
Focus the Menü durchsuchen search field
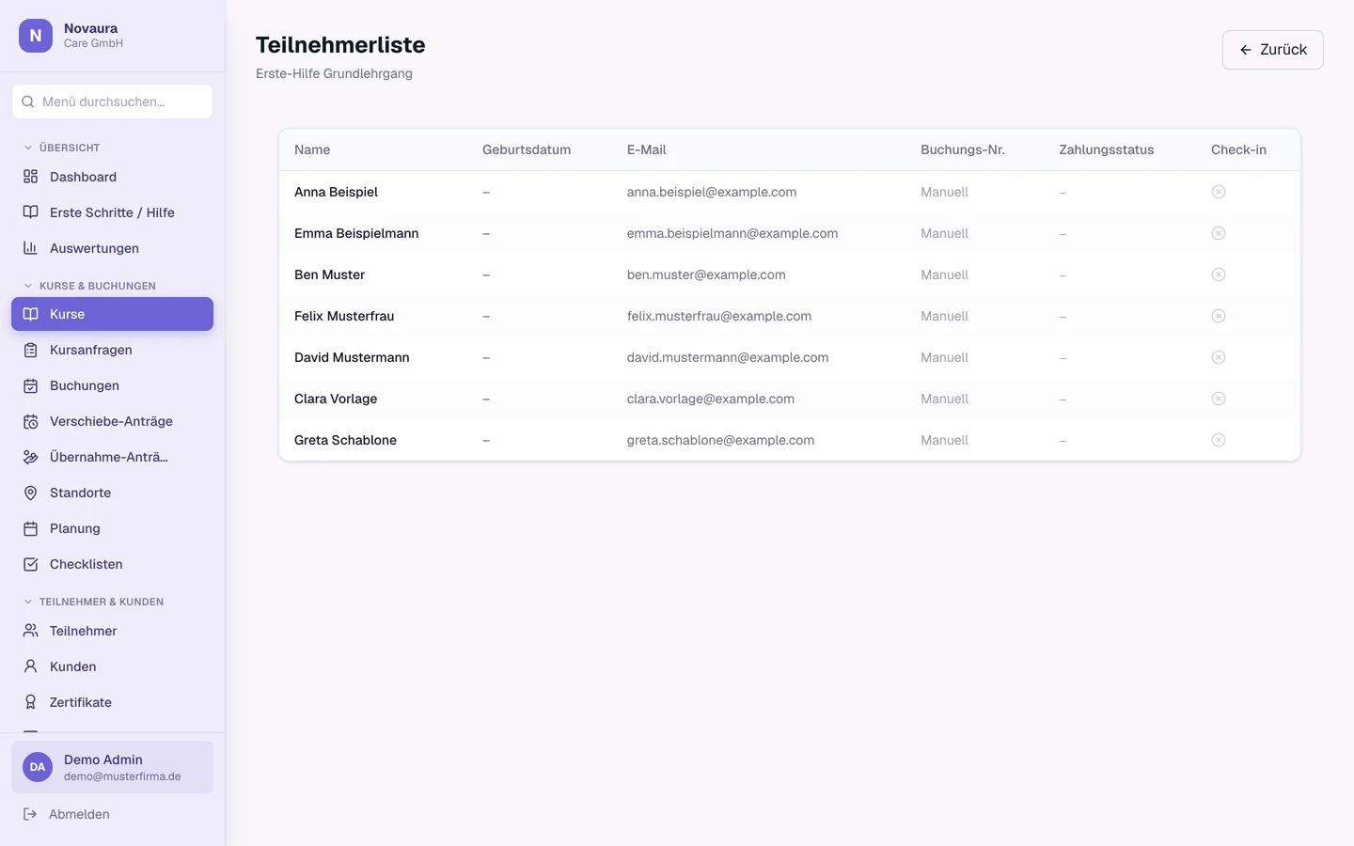coord(112,102)
